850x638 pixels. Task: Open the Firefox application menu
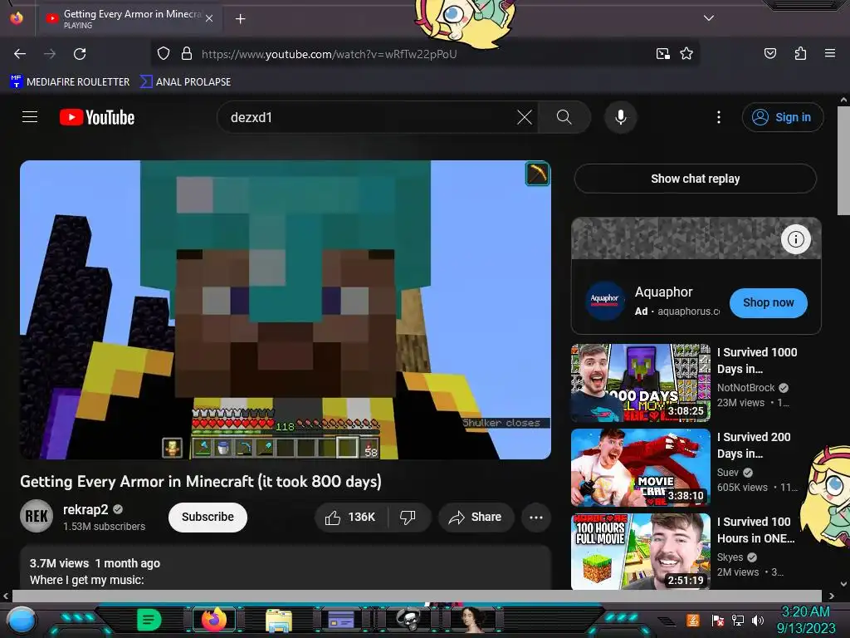830,54
